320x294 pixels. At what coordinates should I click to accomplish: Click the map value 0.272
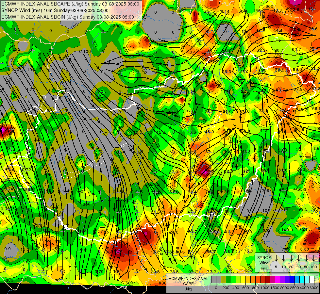click(15, 49)
